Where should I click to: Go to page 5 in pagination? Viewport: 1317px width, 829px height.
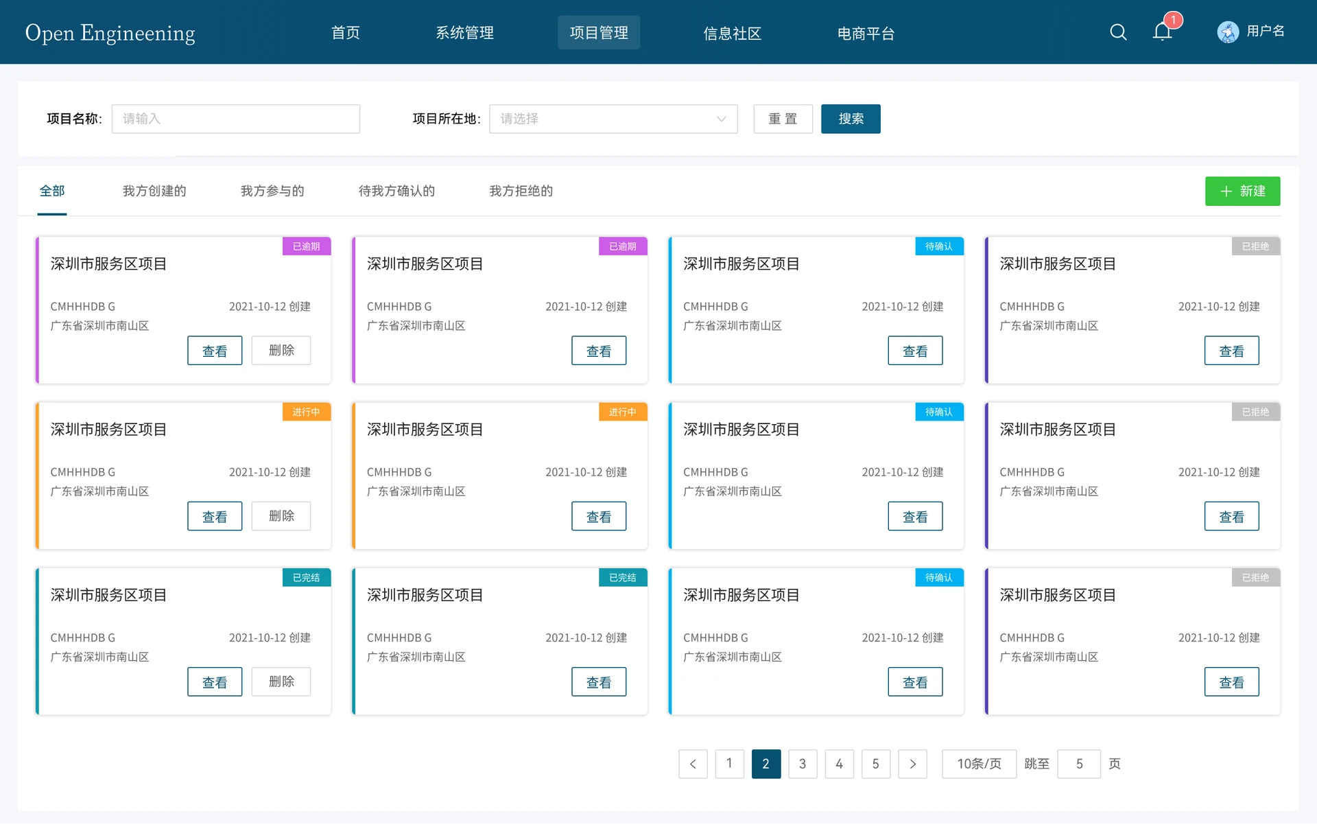pyautogui.click(x=876, y=764)
